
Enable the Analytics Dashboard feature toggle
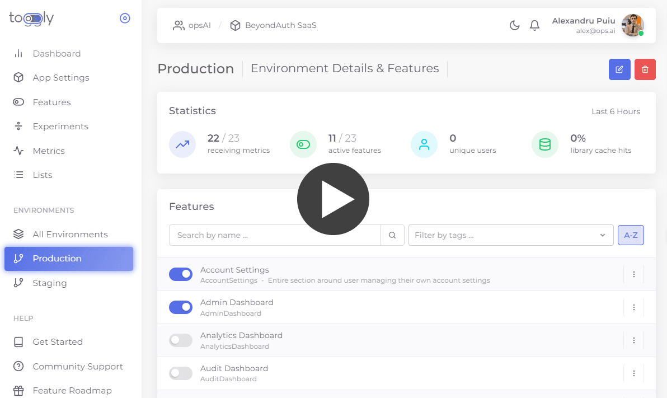[x=181, y=340]
